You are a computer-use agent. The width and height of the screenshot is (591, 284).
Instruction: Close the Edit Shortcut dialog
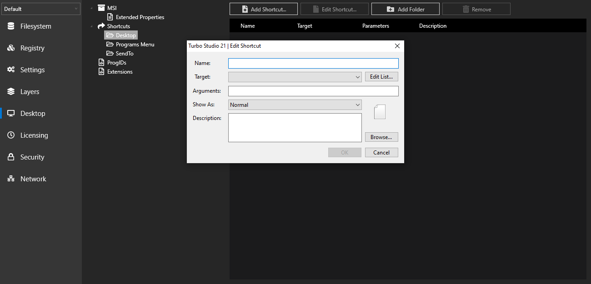click(397, 46)
